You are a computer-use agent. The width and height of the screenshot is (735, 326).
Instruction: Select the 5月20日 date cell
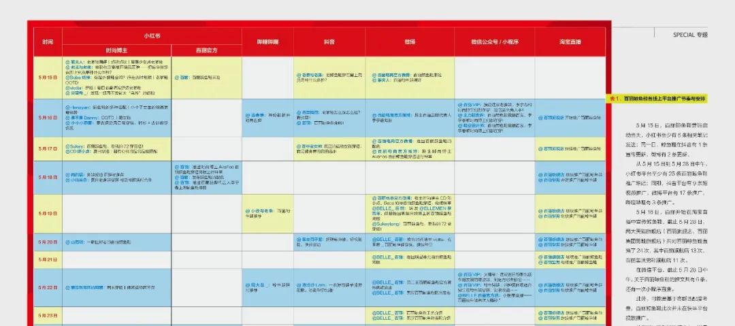[x=48, y=242]
